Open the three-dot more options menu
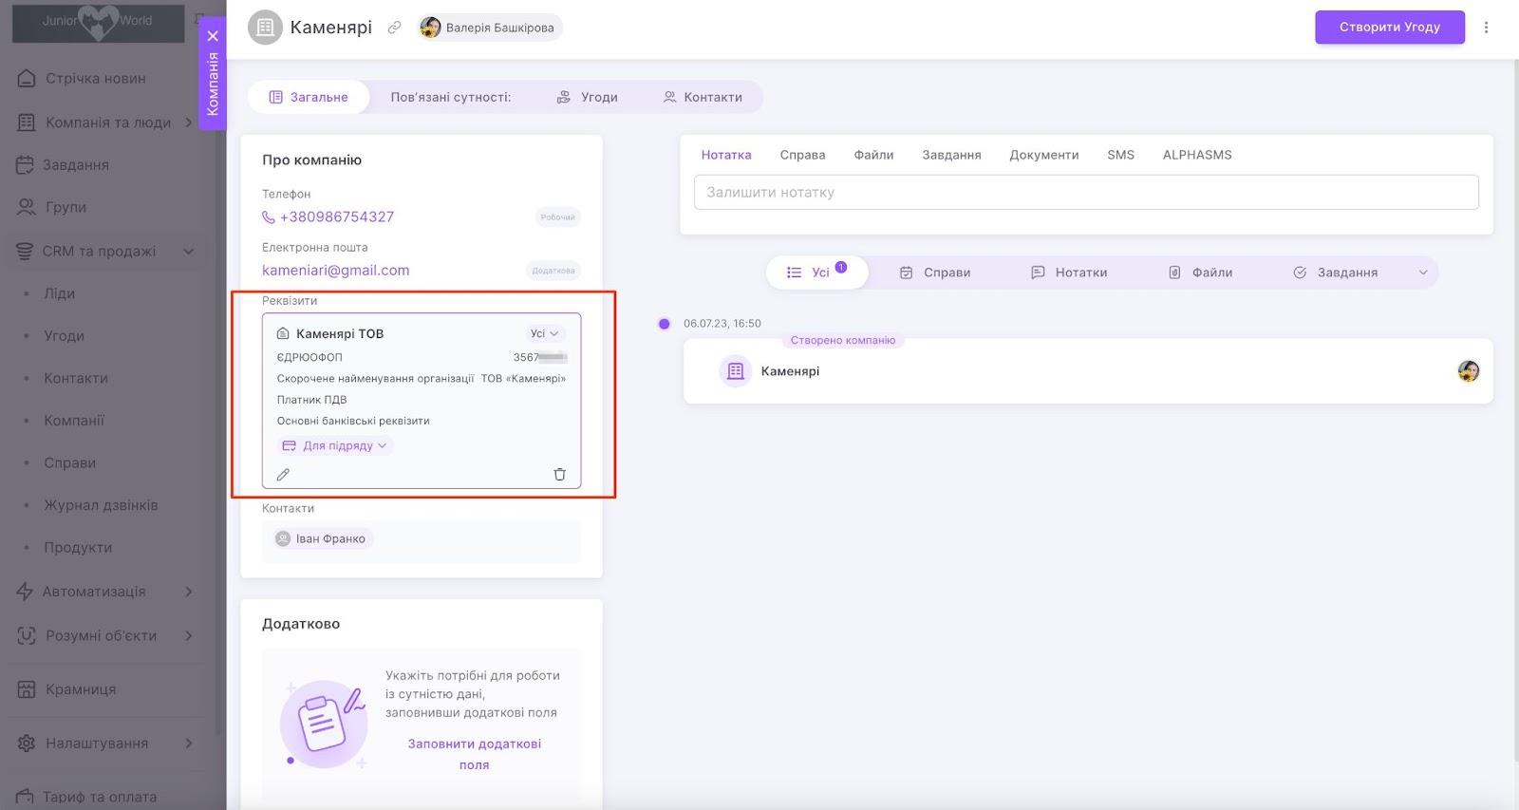The width and height of the screenshot is (1519, 810). (1486, 28)
